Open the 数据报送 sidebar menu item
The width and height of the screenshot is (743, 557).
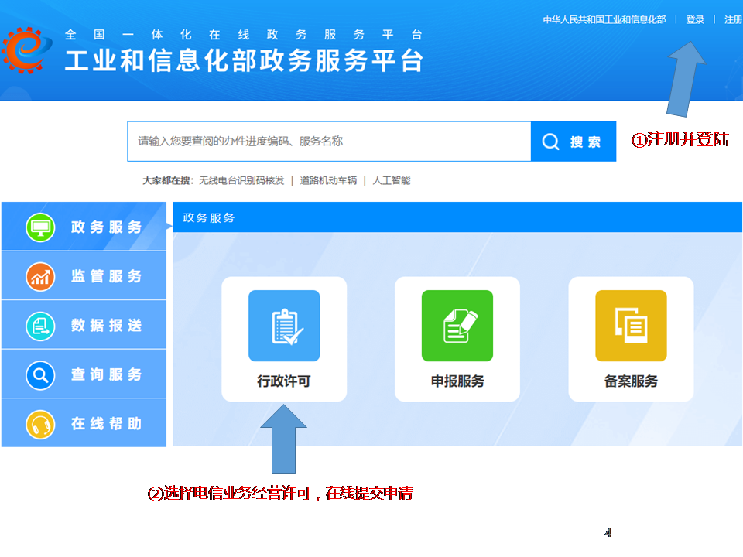84,325
